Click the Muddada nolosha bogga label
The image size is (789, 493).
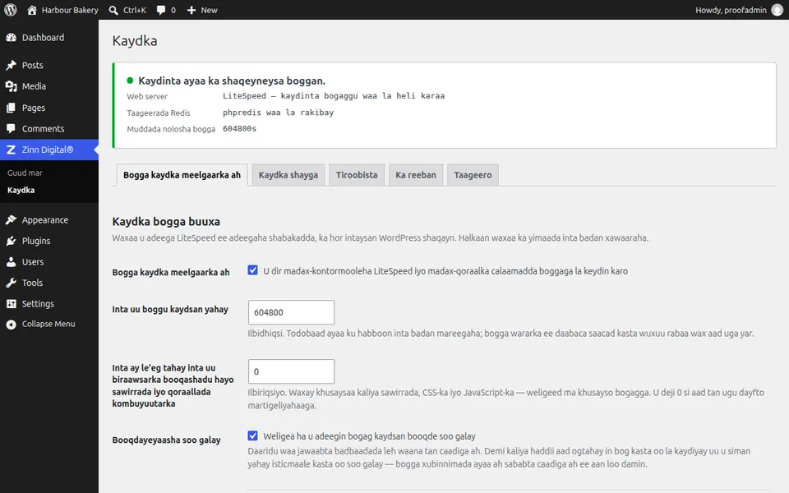coord(171,129)
